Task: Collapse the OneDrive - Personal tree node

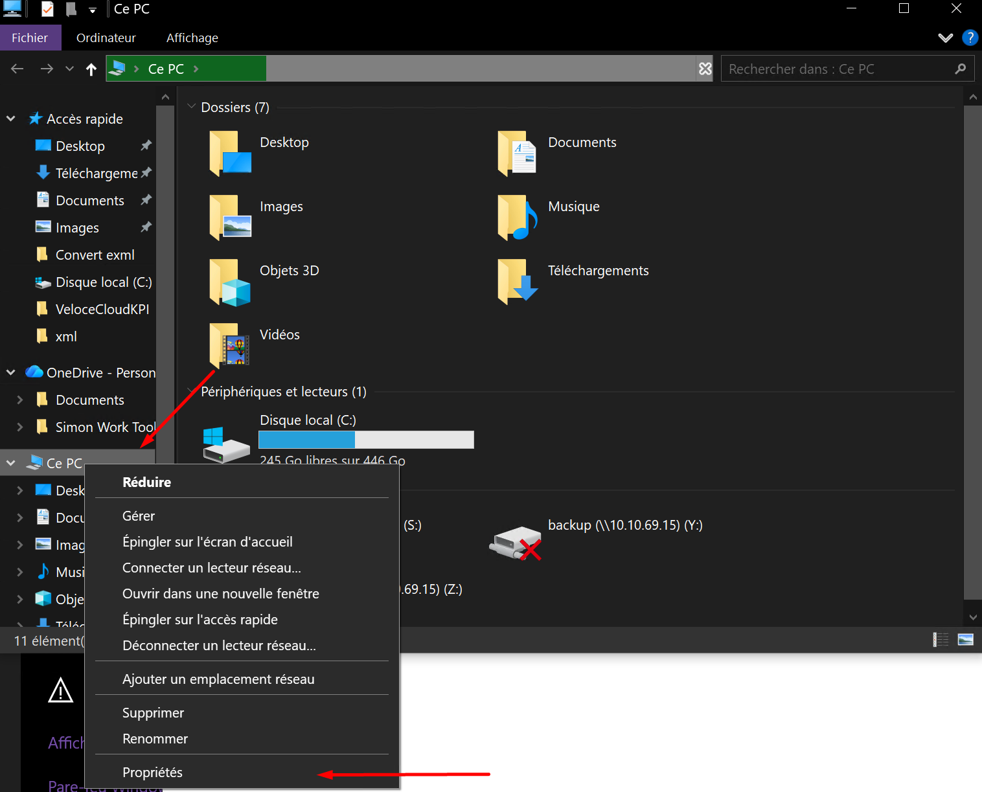Action: (11, 372)
